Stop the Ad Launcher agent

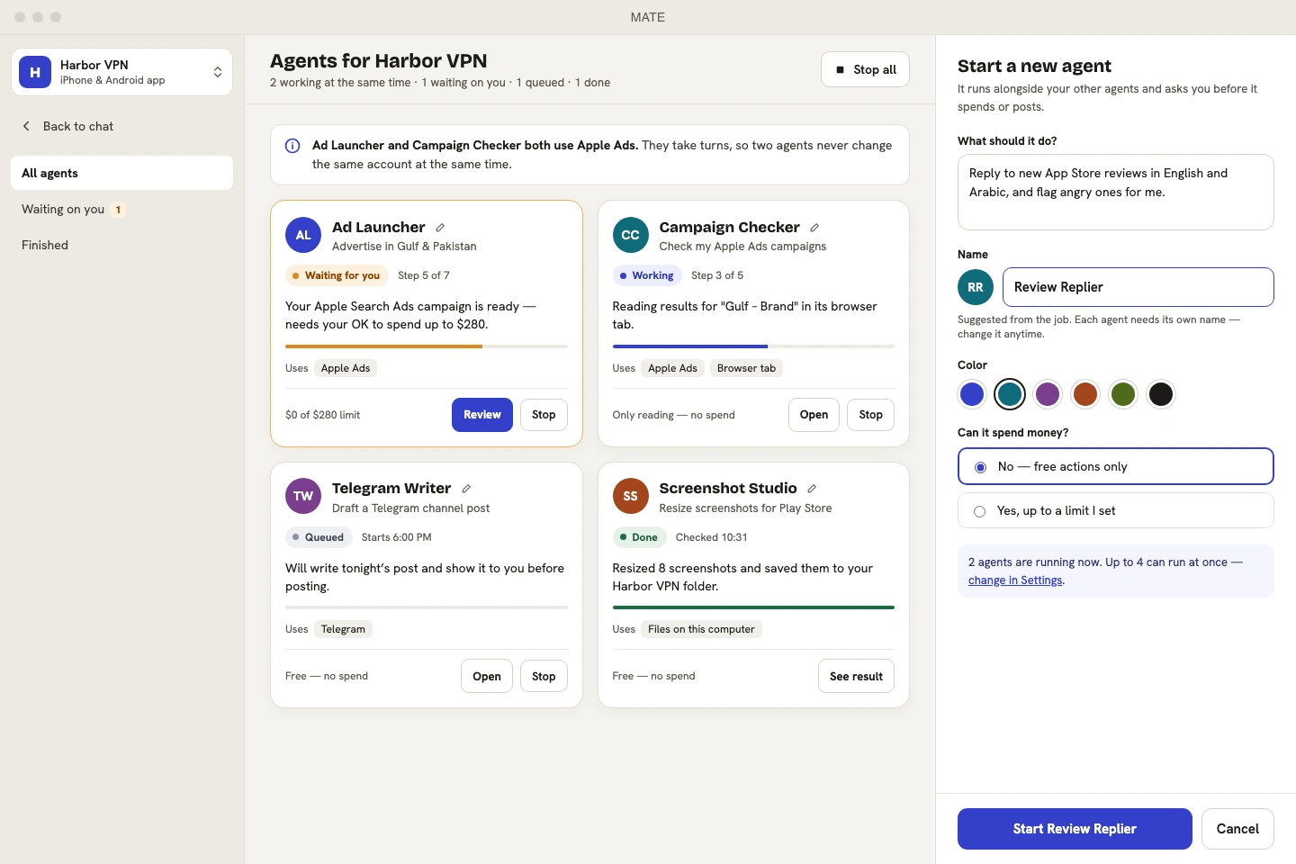pyautogui.click(x=544, y=415)
